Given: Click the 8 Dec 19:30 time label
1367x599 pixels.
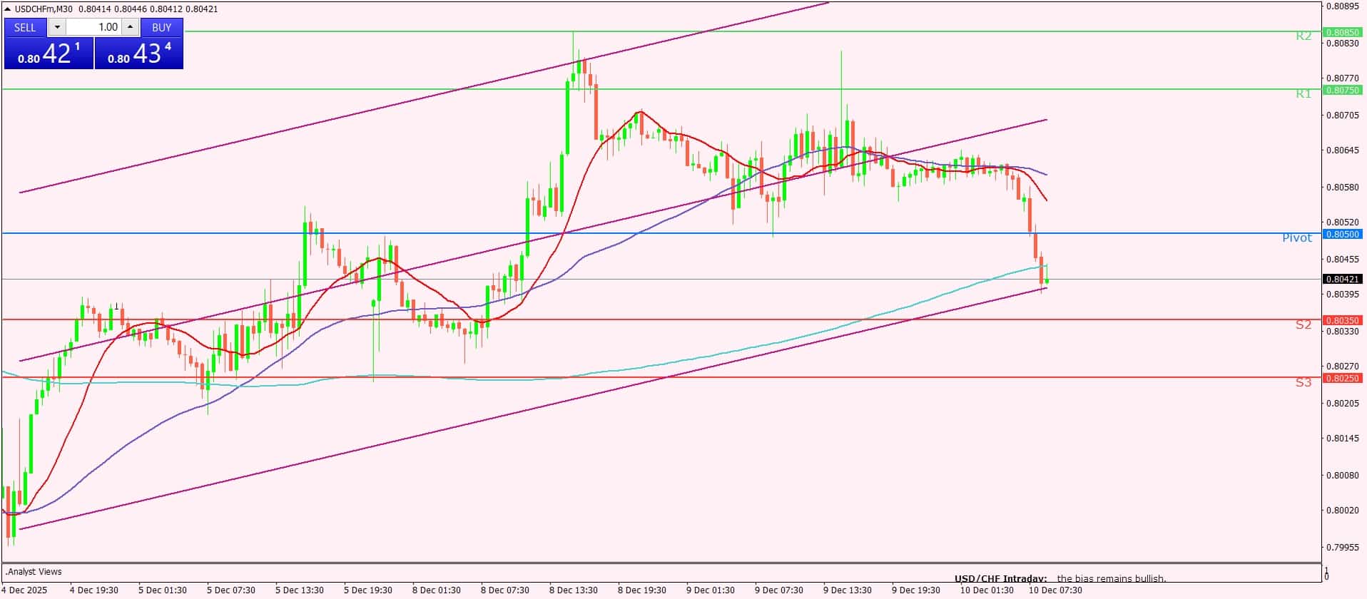Looking at the screenshot, I should click(642, 590).
